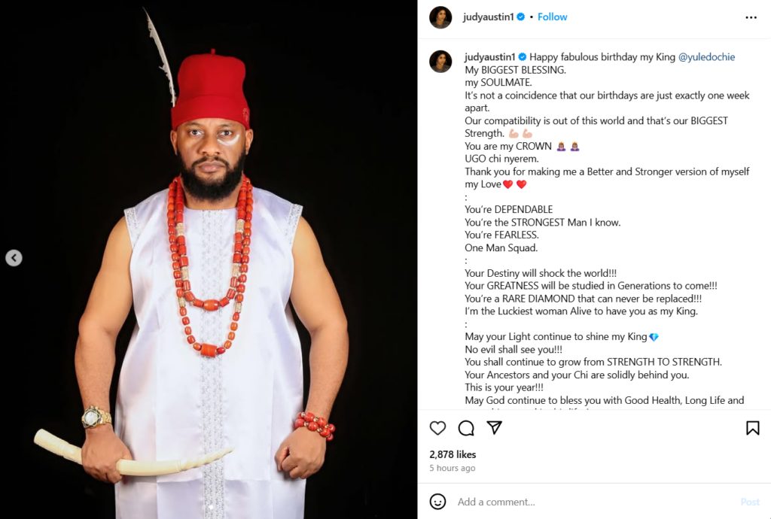
Task: Click the Add a comment field
Action: coord(587,502)
